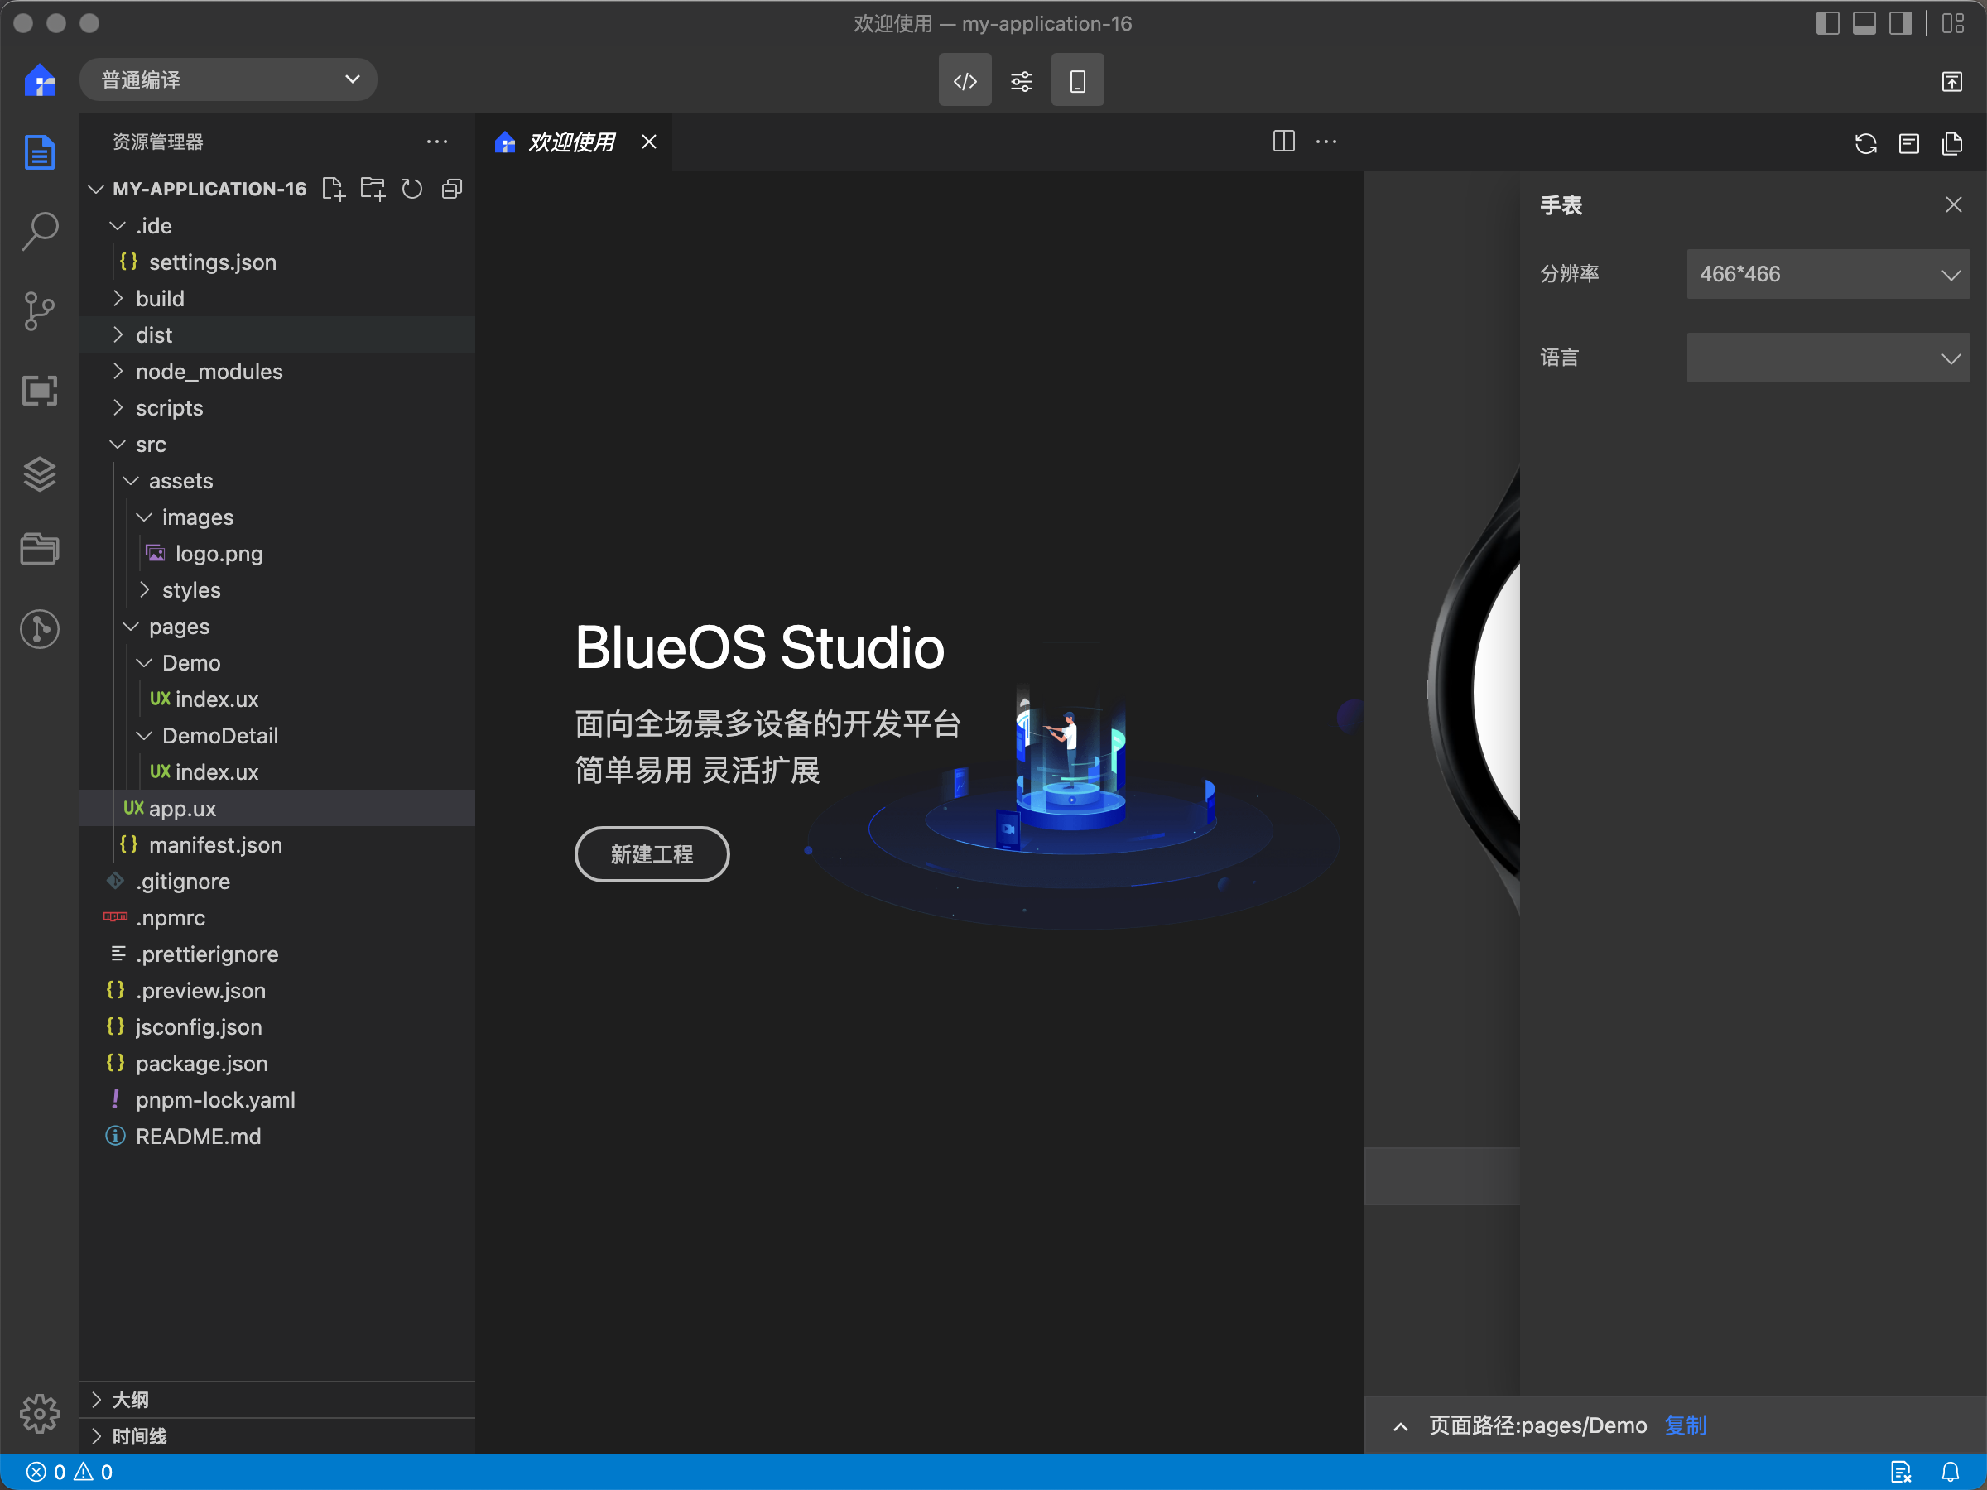Toggle primary side bar layout button
Screen dimensions: 1987x1490
click(x=1827, y=23)
